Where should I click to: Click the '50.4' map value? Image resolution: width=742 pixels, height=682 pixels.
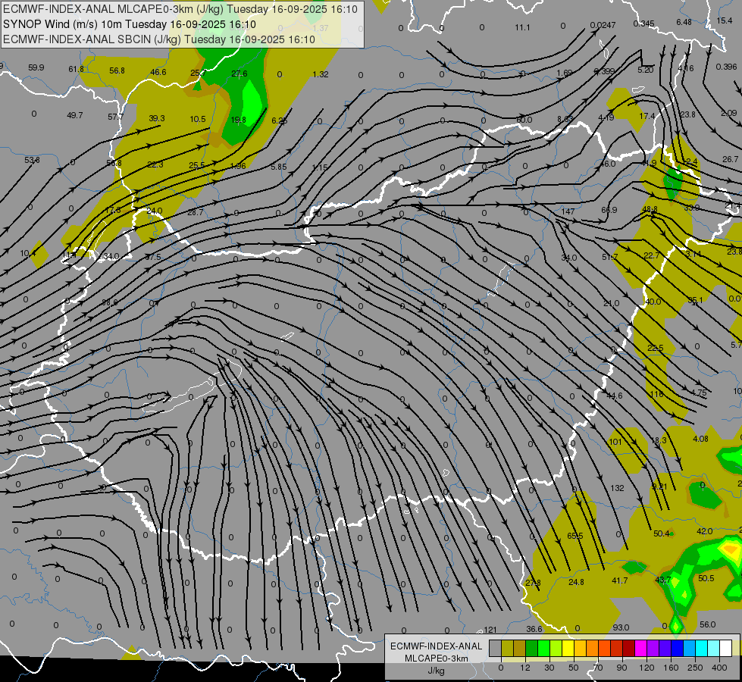(661, 534)
